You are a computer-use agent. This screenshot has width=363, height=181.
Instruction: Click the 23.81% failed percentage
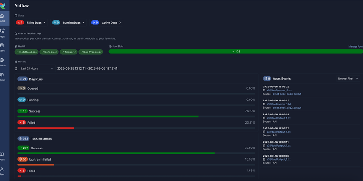coord(250,123)
